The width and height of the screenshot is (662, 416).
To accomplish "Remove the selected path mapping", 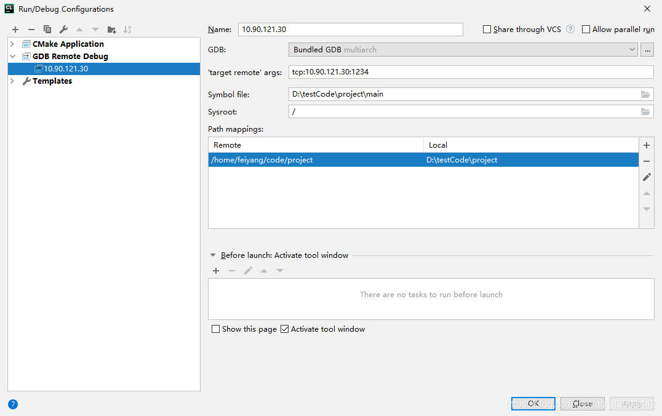I will tap(647, 161).
